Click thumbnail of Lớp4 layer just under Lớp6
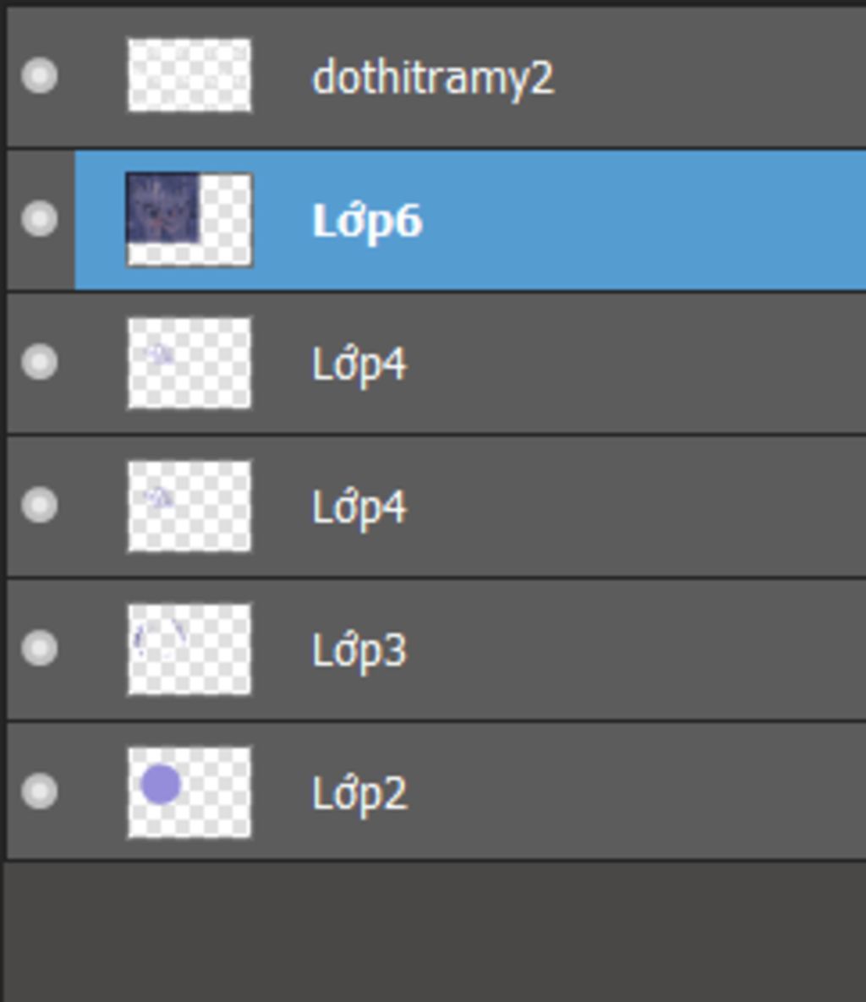The image size is (866, 1002). pos(189,363)
